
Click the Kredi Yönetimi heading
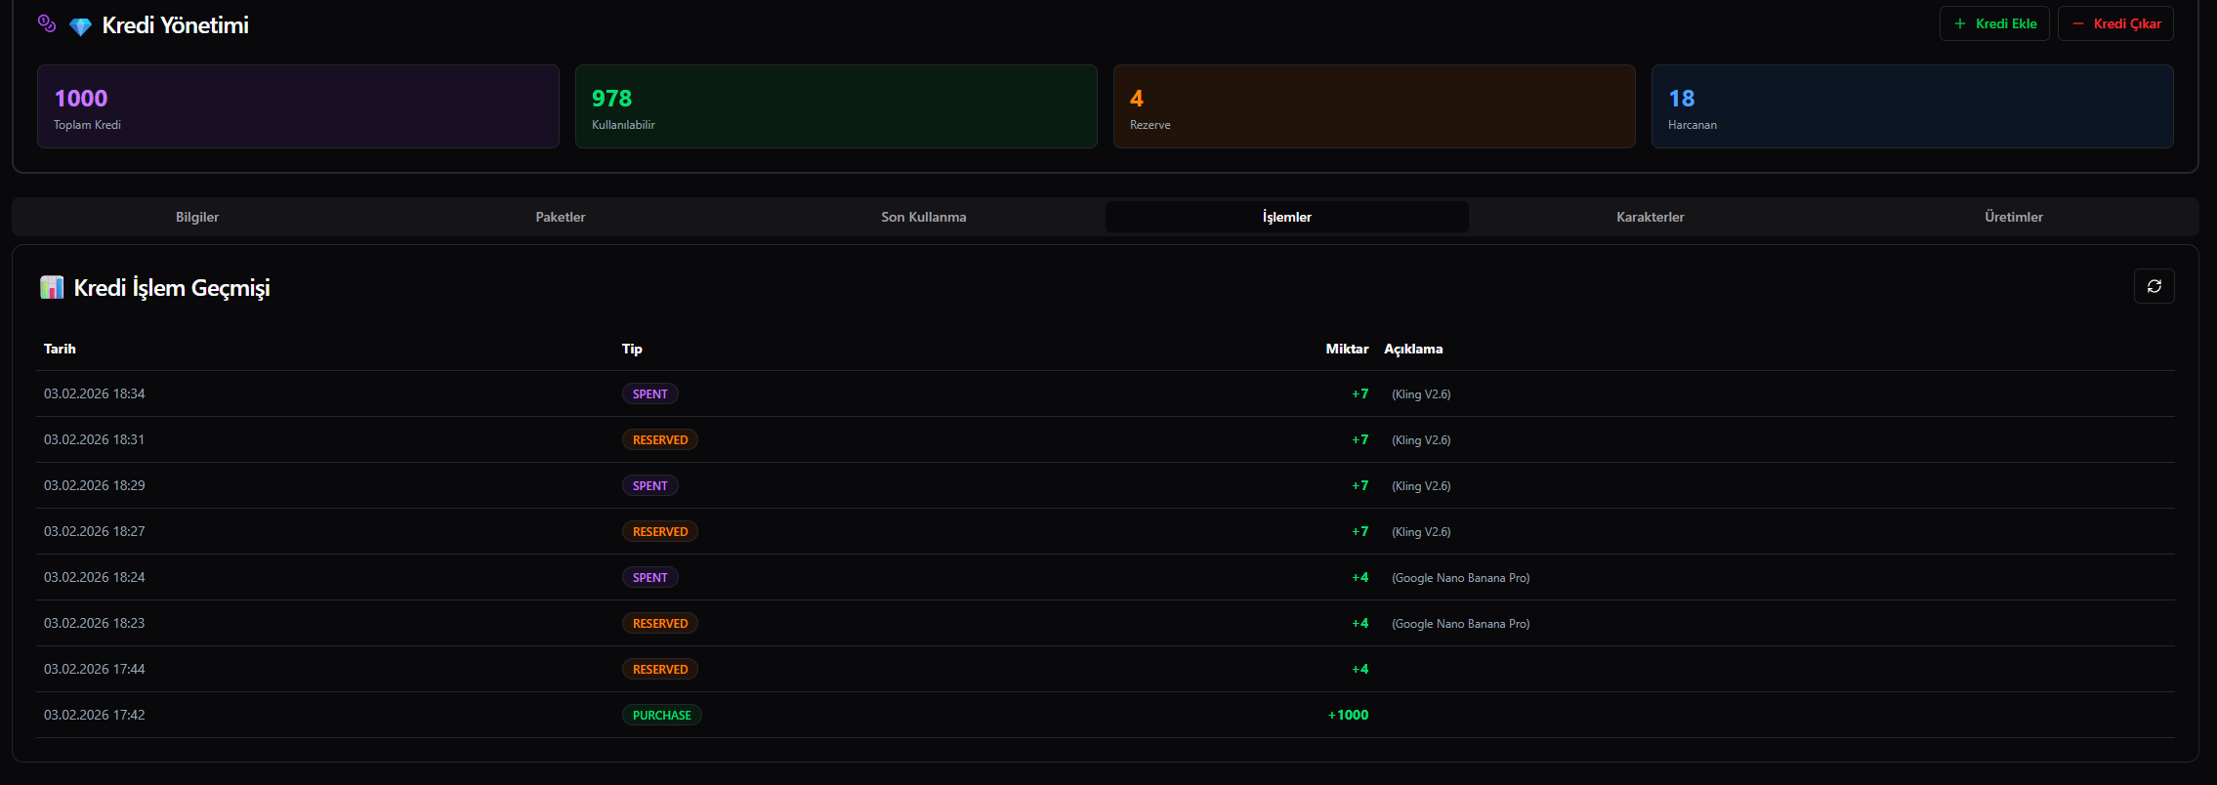pos(175,25)
